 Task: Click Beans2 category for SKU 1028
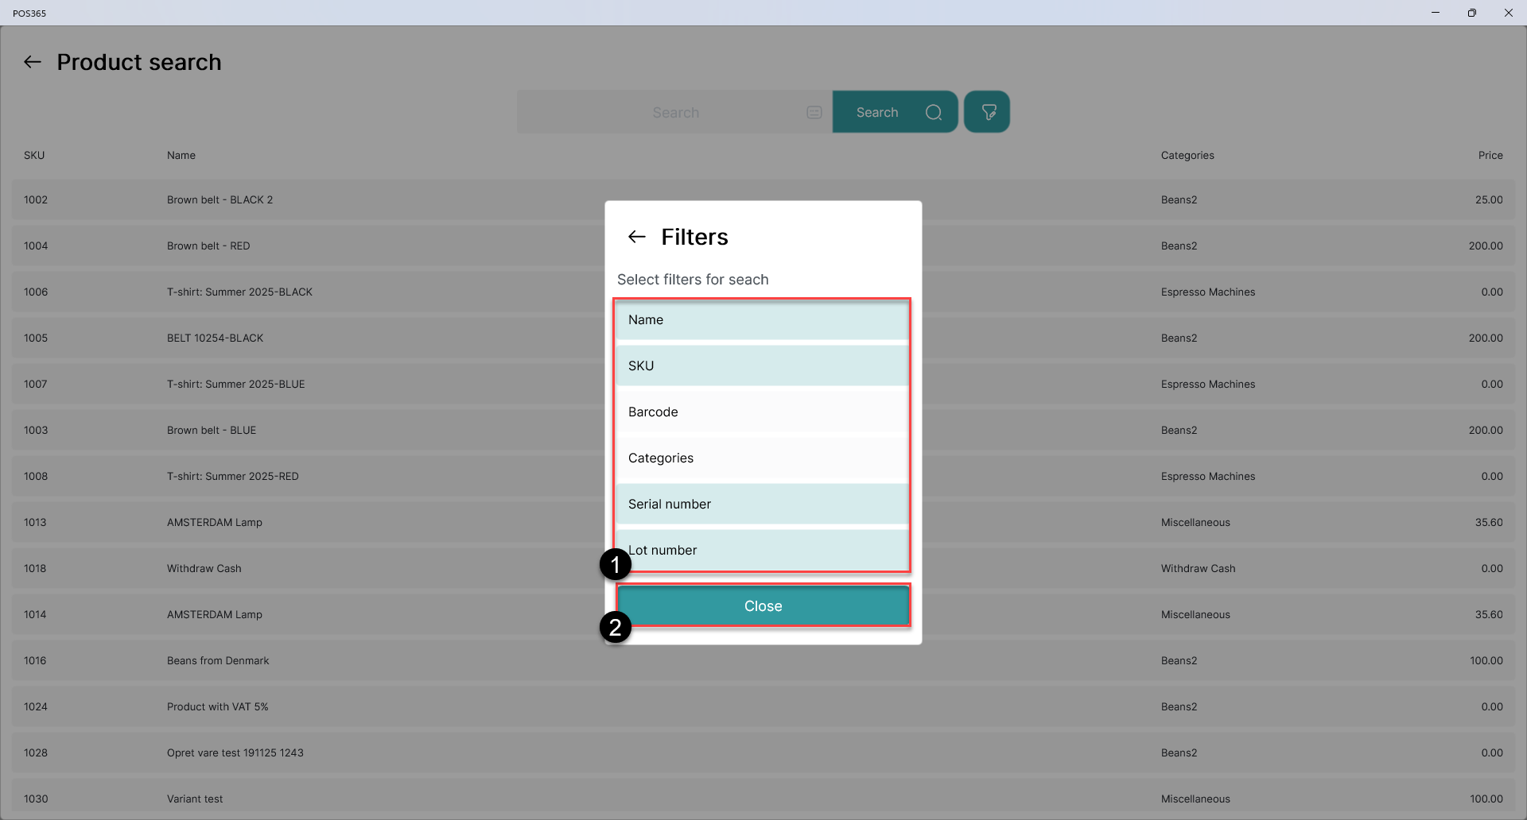click(x=1179, y=752)
